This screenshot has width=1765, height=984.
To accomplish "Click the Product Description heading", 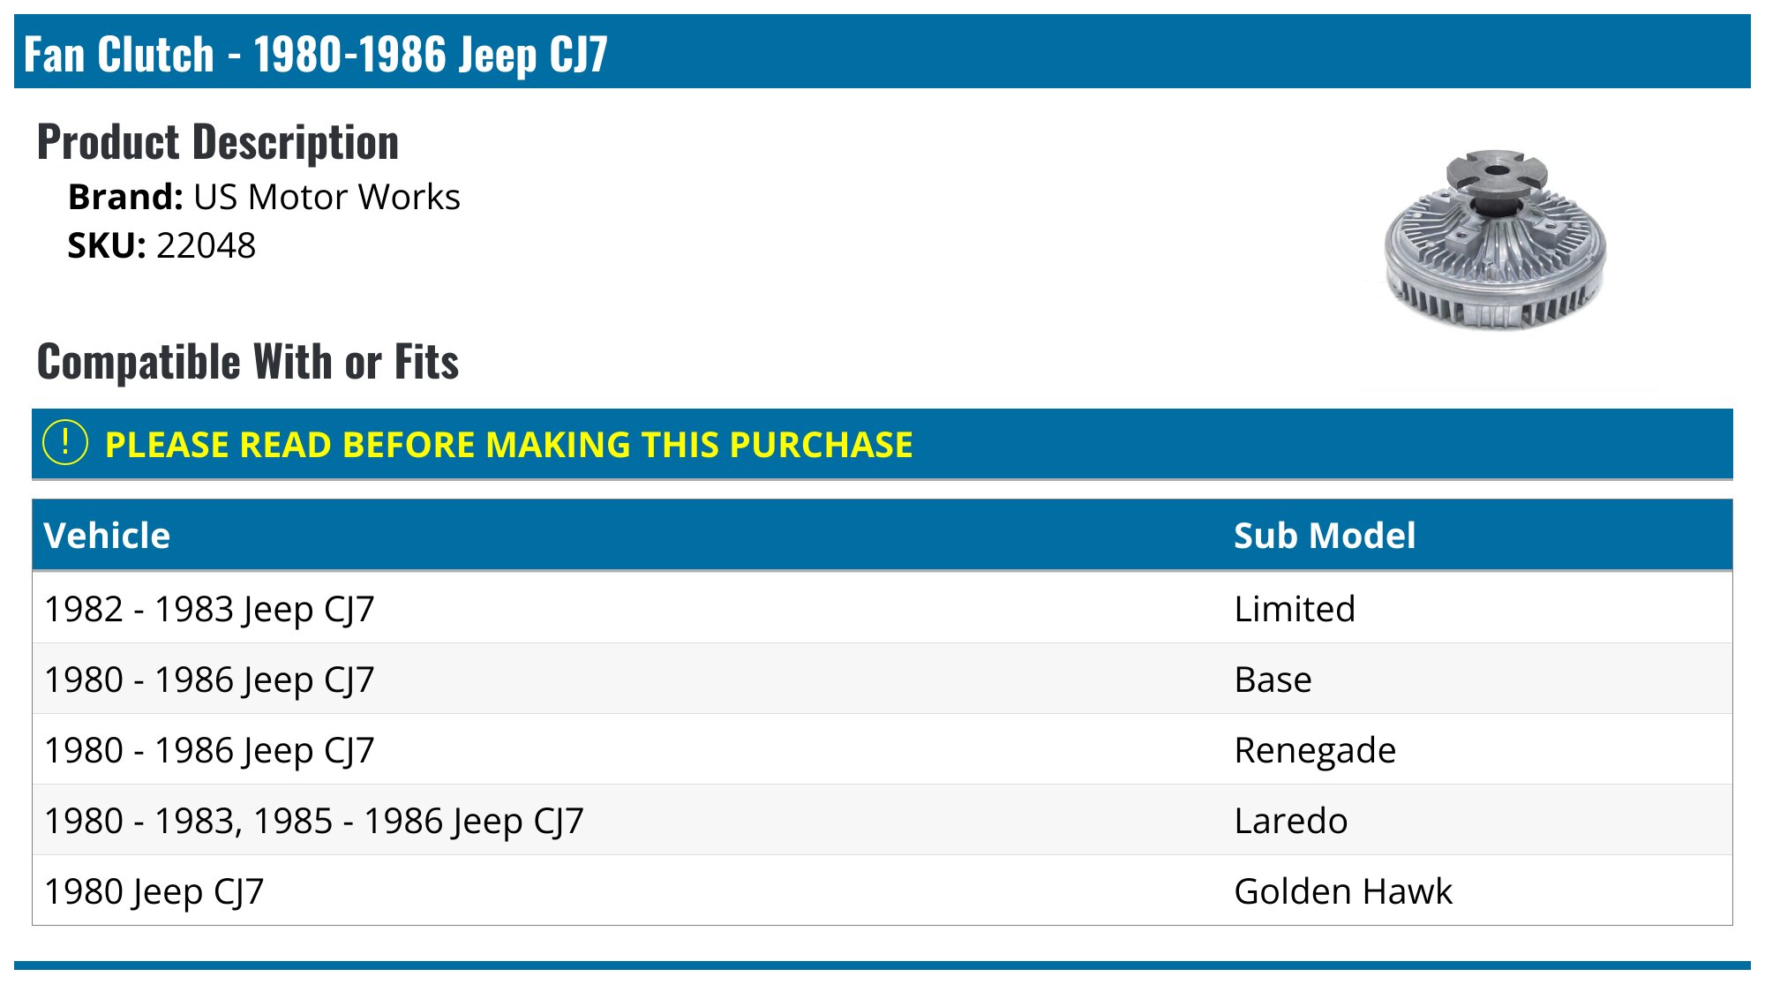I will click(217, 142).
